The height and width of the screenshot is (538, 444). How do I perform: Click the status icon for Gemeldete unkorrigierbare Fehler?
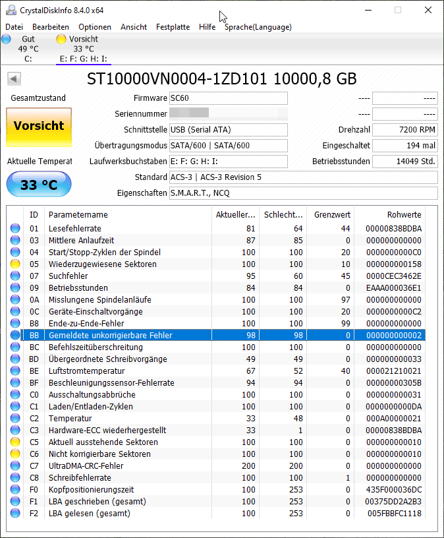tap(15, 335)
